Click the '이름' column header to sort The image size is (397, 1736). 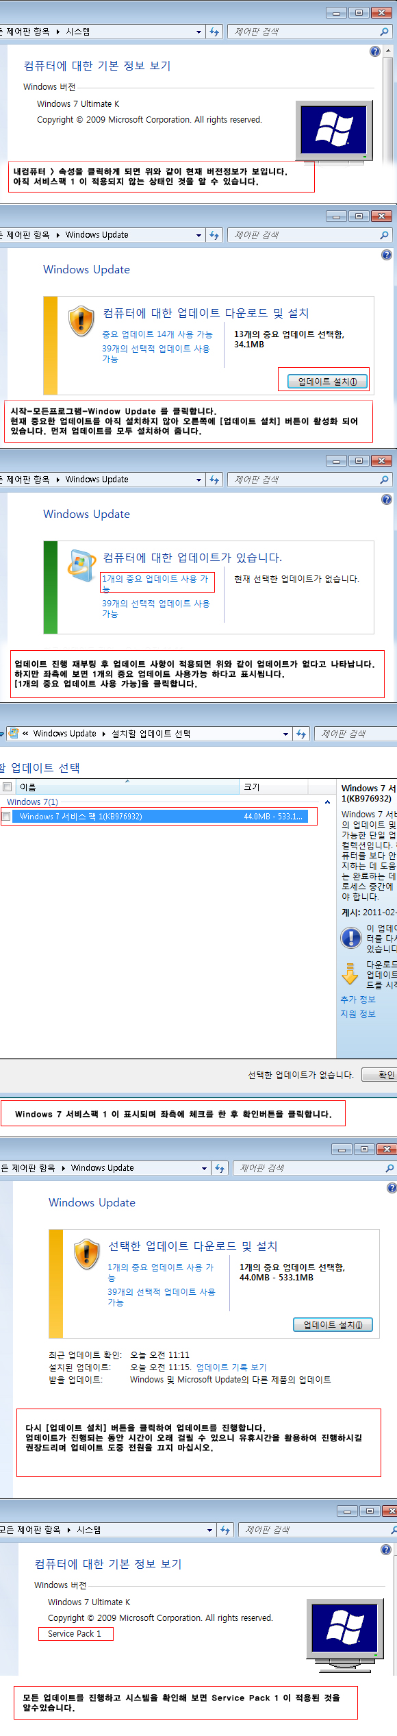tap(127, 786)
